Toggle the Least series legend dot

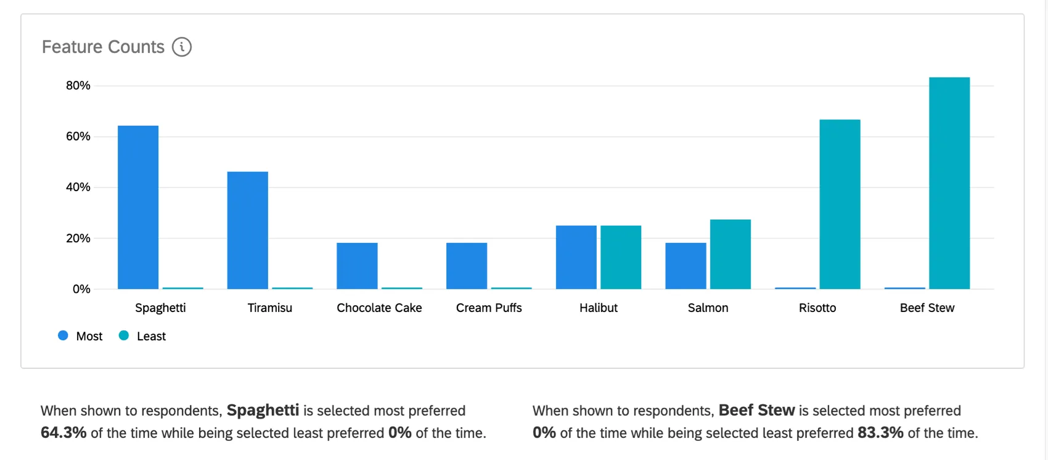point(124,335)
